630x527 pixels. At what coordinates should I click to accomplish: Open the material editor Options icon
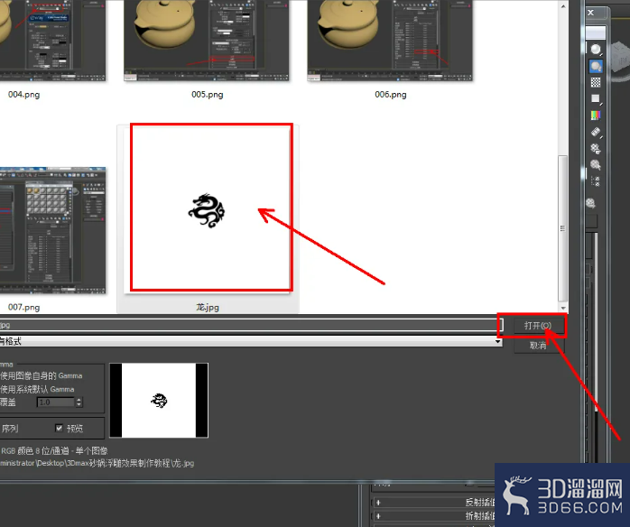click(x=596, y=149)
